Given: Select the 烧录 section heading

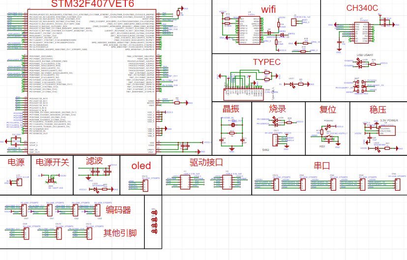Looking at the screenshot, I should pos(277,109).
